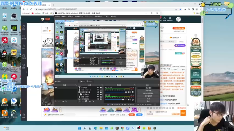Toggle visibility of the hidden 文本 text source

tap(98, 90)
